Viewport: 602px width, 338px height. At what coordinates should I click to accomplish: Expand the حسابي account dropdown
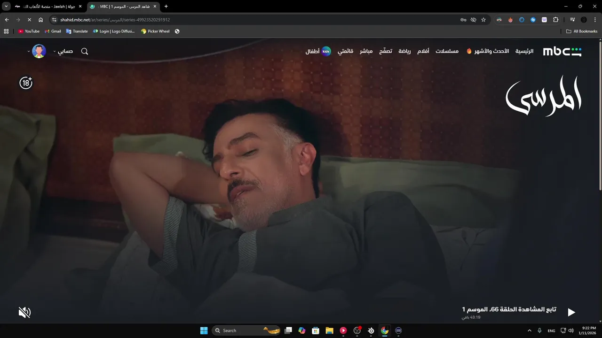(63, 51)
